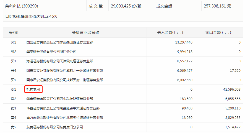Open 申万宏源西部证券北京紫竹院路营业部
This screenshot has height=133, width=250.
tap(64, 118)
